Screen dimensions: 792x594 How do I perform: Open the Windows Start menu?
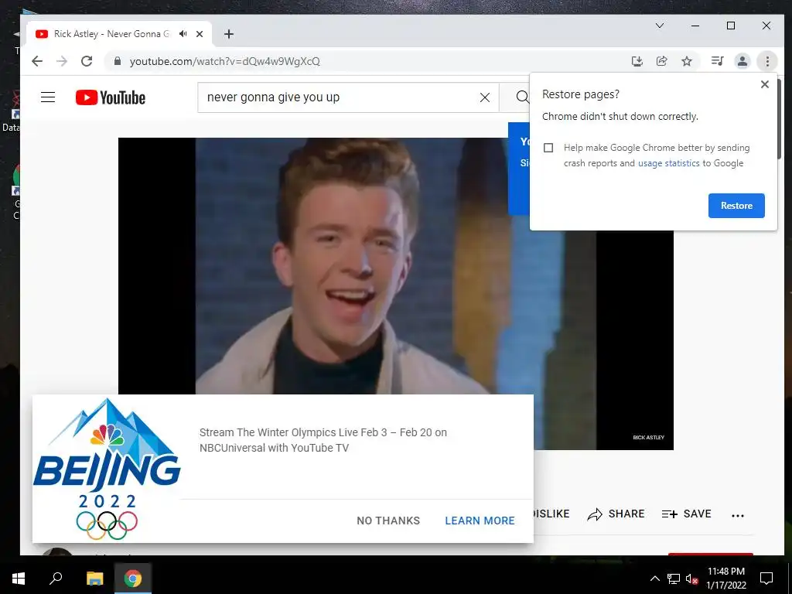pyautogui.click(x=19, y=579)
